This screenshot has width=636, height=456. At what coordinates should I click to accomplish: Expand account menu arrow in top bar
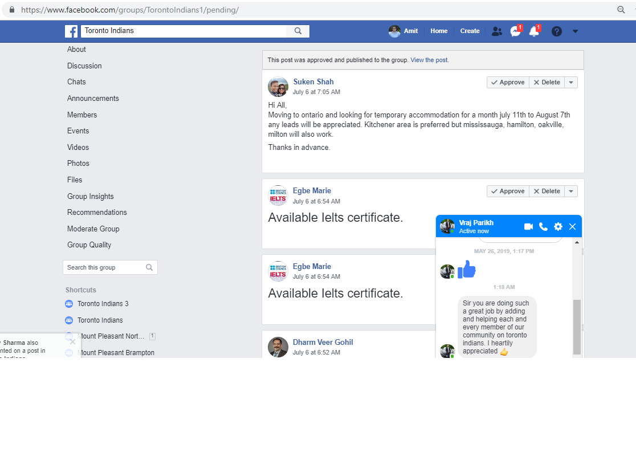575,31
